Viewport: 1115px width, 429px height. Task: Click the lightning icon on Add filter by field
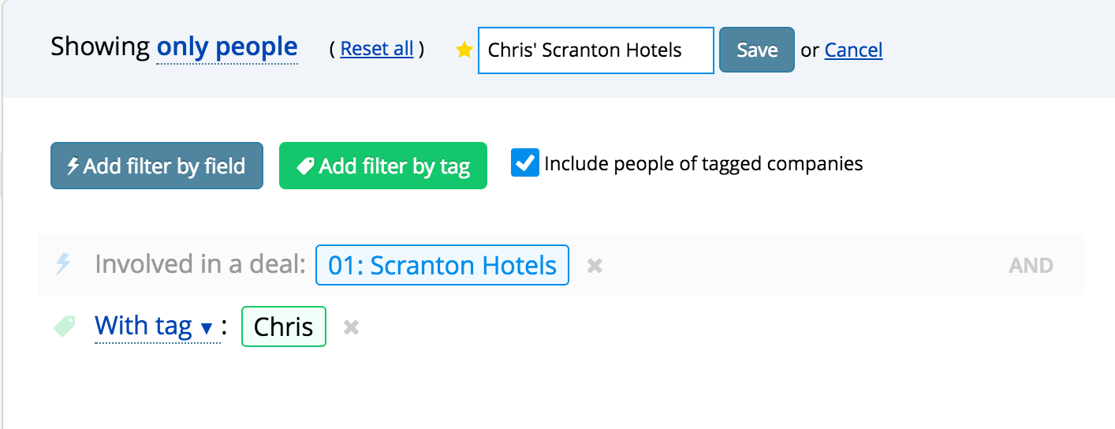coord(73,166)
